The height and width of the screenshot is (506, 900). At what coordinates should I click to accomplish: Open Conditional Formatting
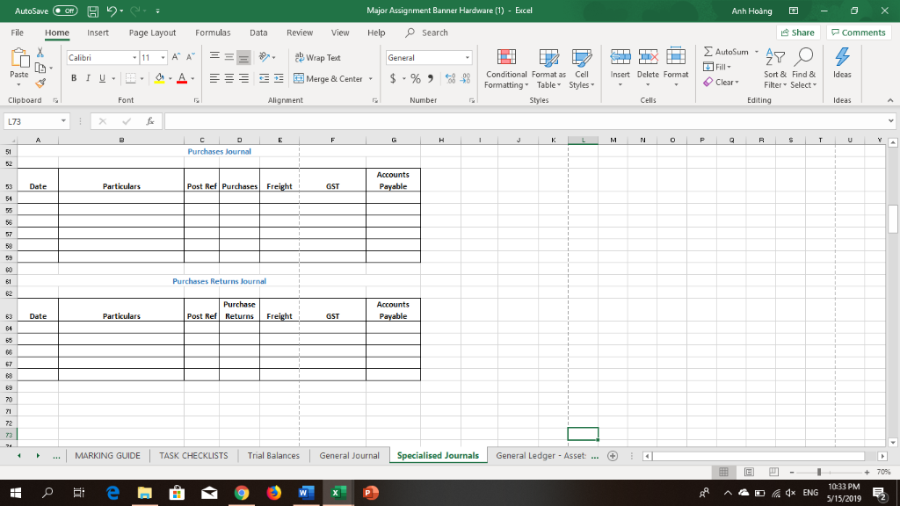pyautogui.click(x=505, y=69)
